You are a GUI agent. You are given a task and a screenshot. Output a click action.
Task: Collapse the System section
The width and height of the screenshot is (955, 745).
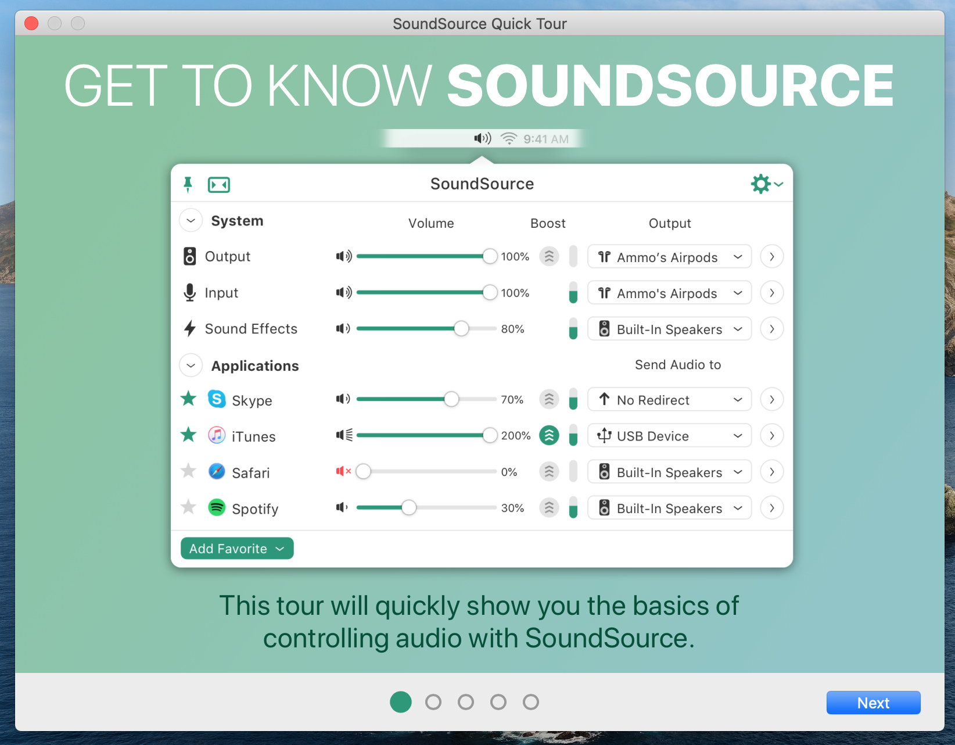(191, 221)
